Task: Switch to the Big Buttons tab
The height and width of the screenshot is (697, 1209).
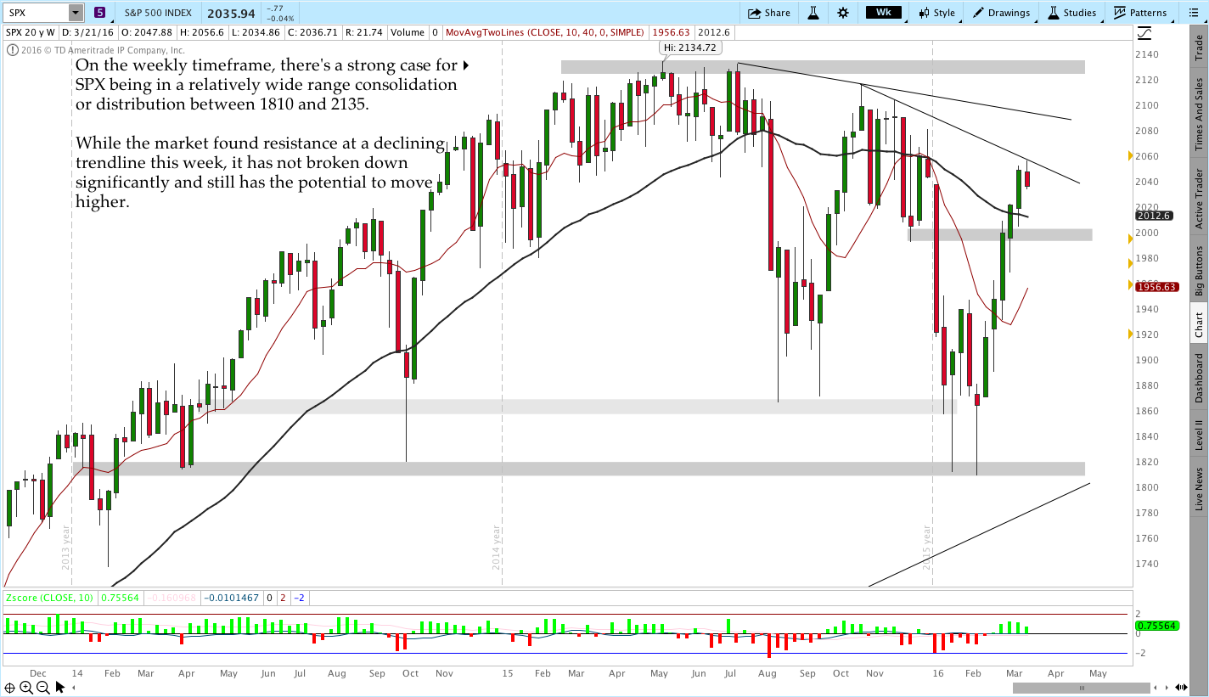Action: [1199, 270]
